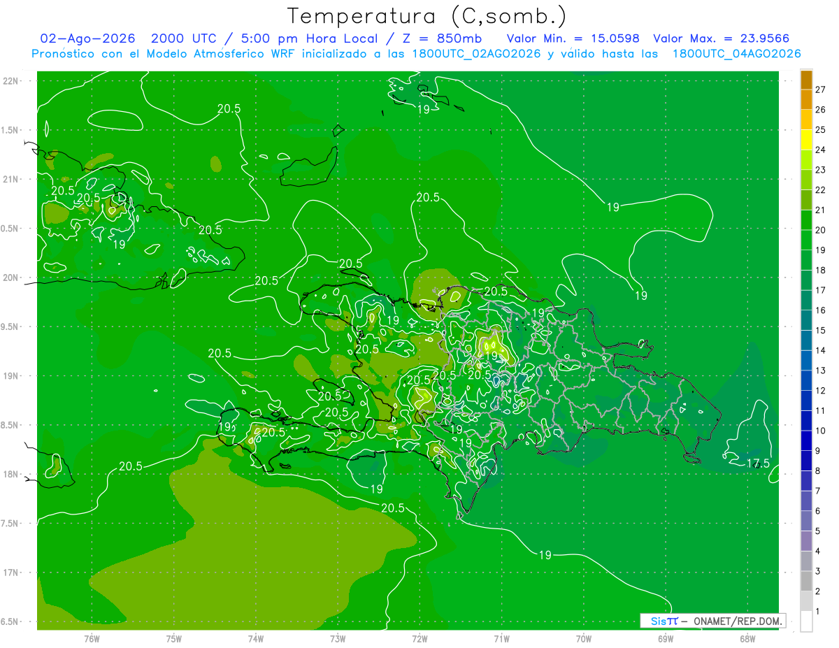Select the date text '02-Ago-2026'
Screen dimensions: 839x648
[87, 38]
